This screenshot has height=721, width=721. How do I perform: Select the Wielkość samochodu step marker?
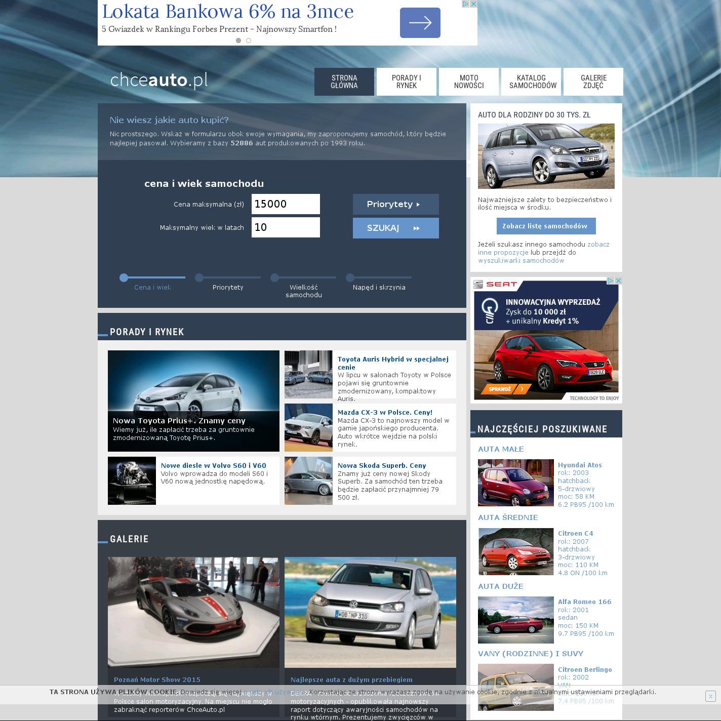(274, 277)
